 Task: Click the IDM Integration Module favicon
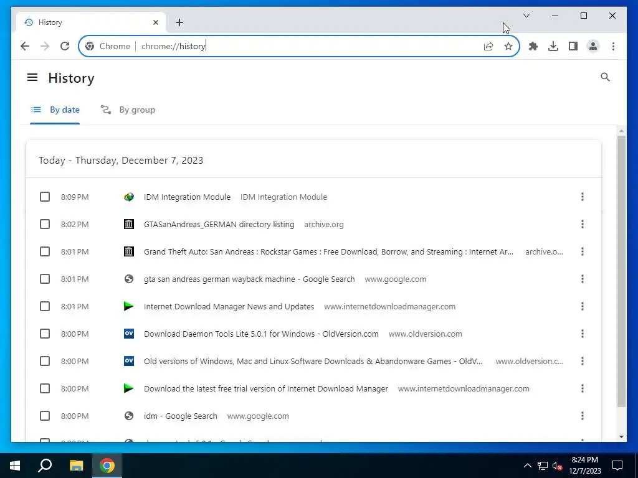[128, 197]
